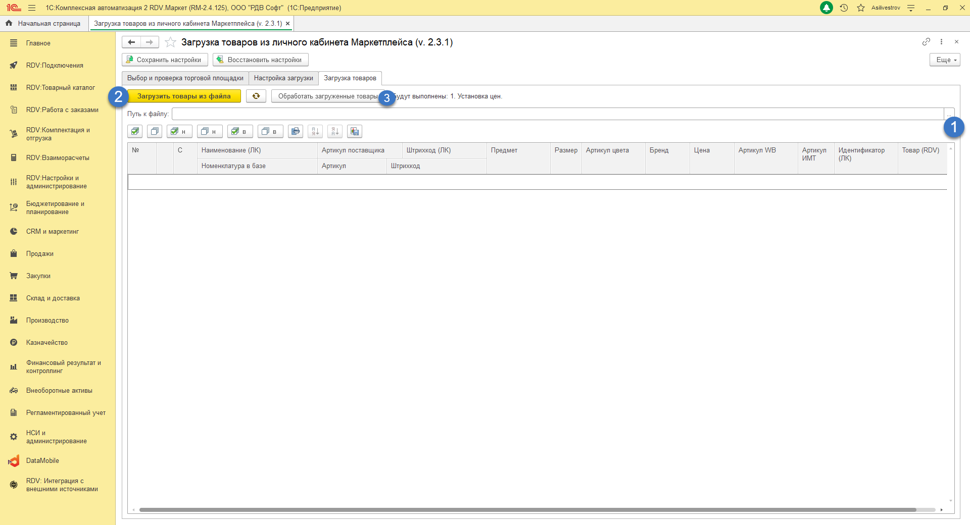The image size is (970, 525).
Task: Open file chooser ellipsis button
Action: pyautogui.click(x=949, y=114)
